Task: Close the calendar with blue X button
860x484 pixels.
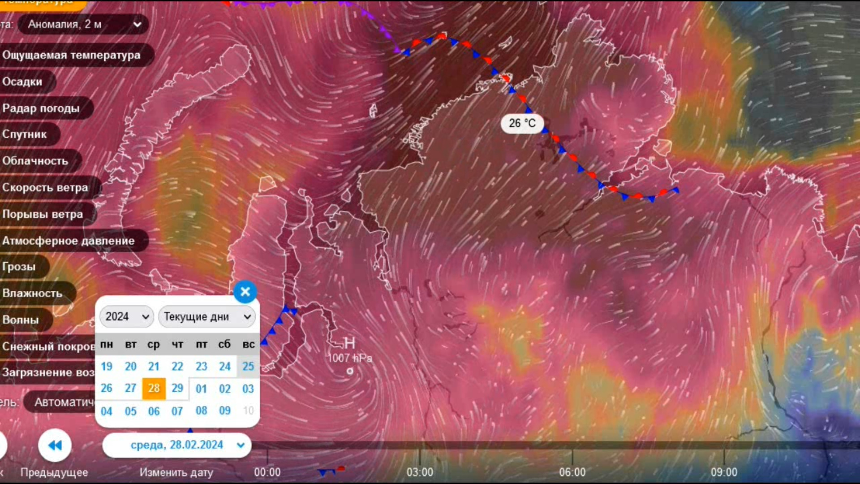Action: pyautogui.click(x=245, y=292)
